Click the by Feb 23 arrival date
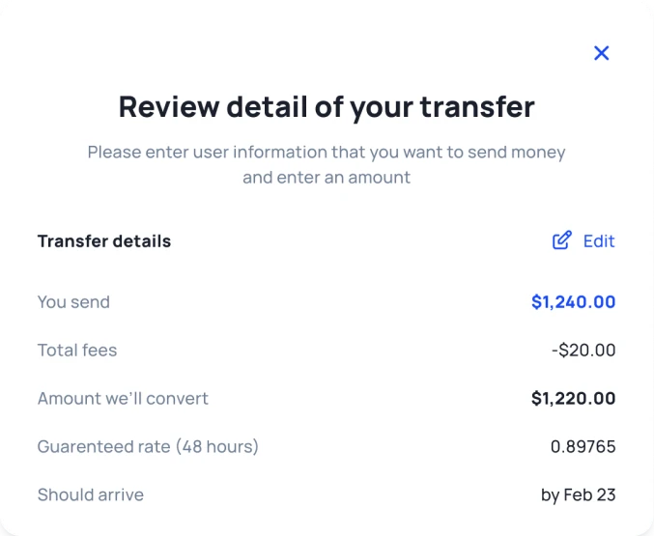The height and width of the screenshot is (536, 654). coord(578,494)
